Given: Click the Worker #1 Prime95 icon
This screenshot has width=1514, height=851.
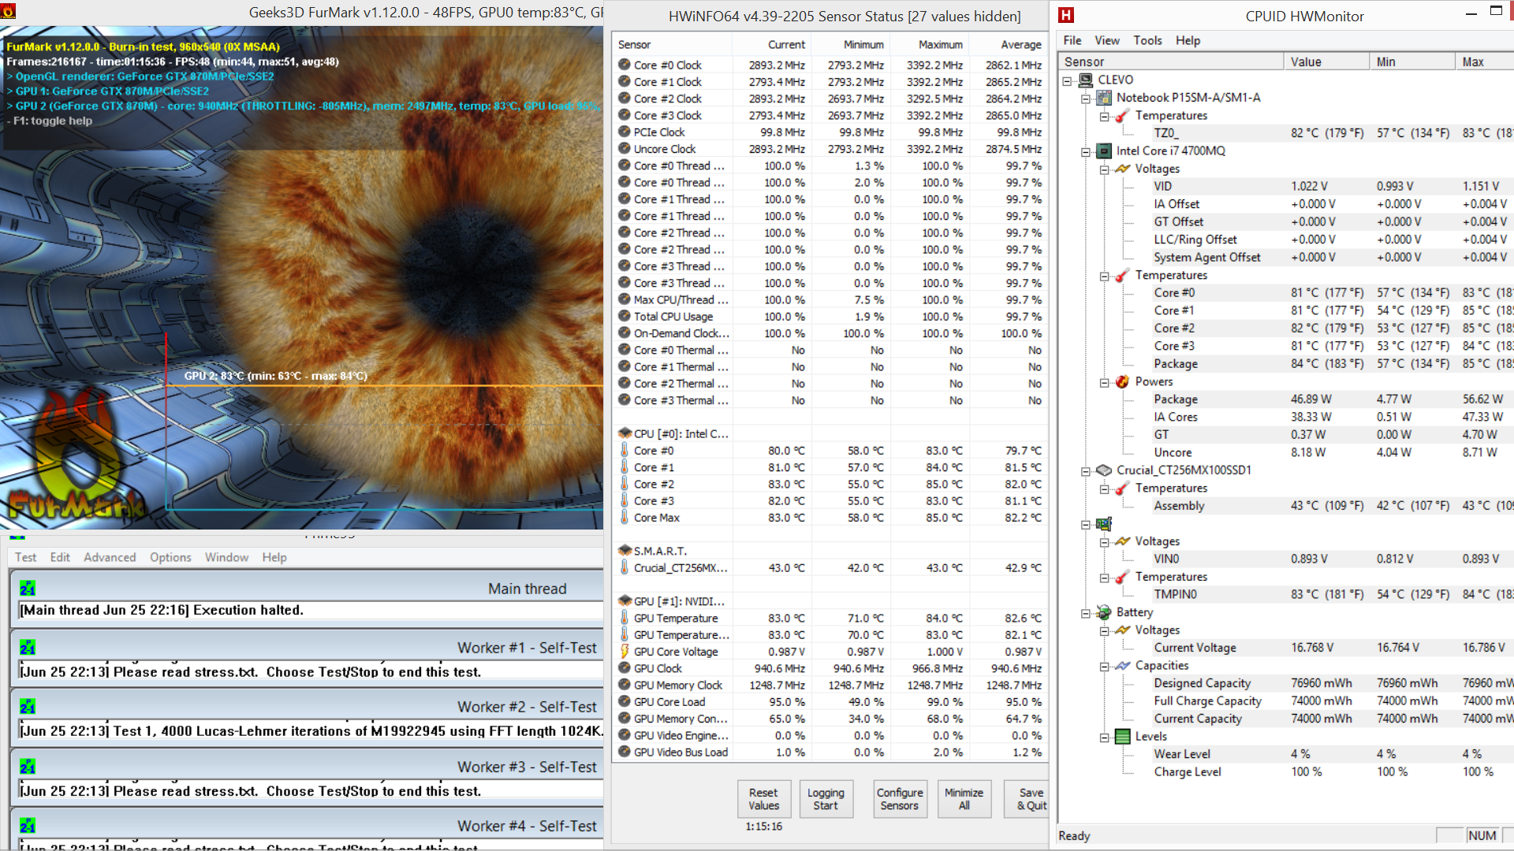Looking at the screenshot, I should point(28,648).
